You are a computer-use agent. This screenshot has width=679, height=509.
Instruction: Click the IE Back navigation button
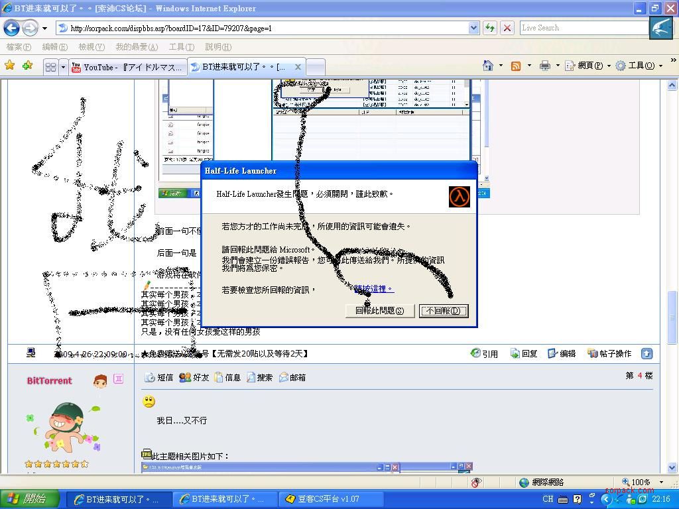coord(11,28)
